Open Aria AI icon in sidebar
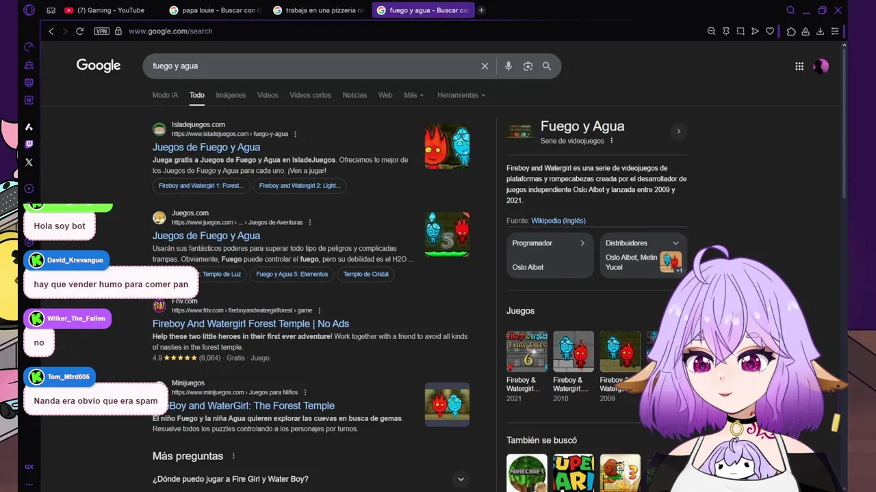This screenshot has width=876, height=492. coord(29,127)
